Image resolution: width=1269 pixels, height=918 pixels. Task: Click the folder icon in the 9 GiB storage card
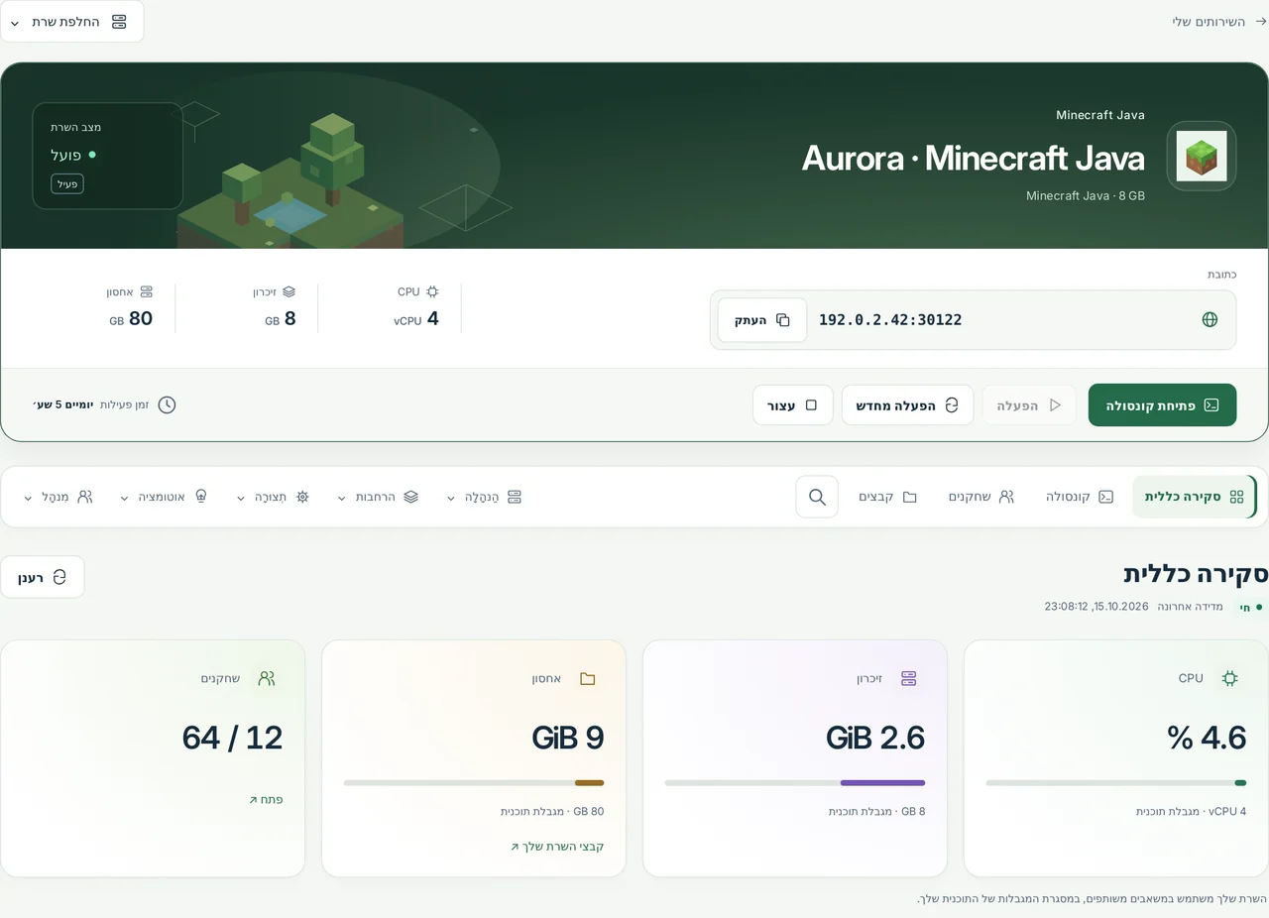tap(588, 678)
